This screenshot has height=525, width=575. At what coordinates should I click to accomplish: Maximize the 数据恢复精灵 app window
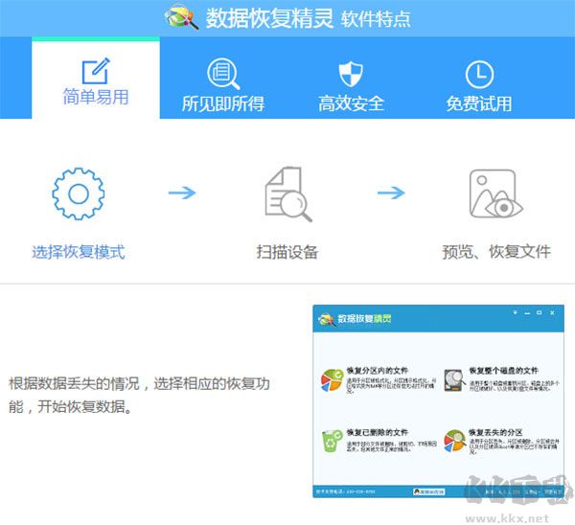(539, 312)
